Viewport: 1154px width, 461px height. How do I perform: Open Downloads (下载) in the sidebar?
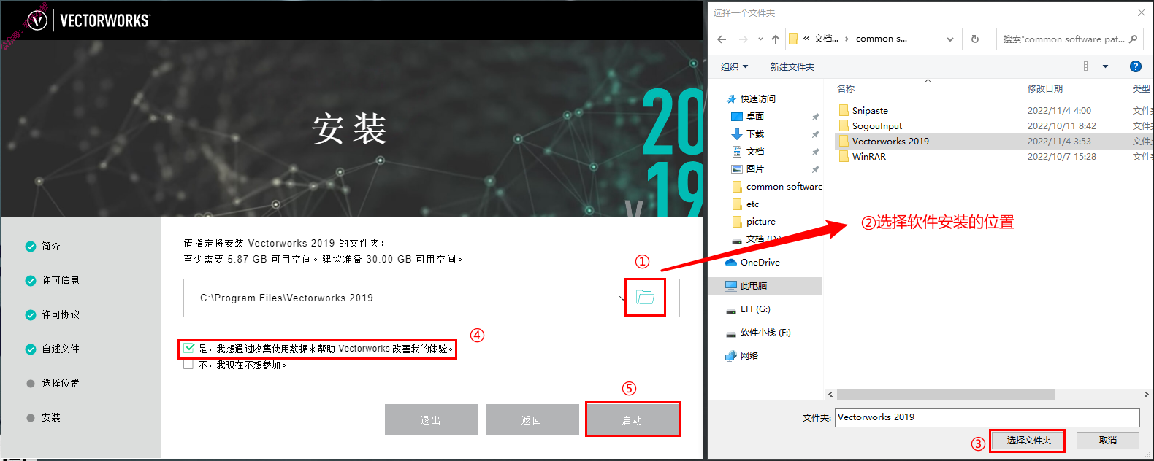[x=754, y=134]
